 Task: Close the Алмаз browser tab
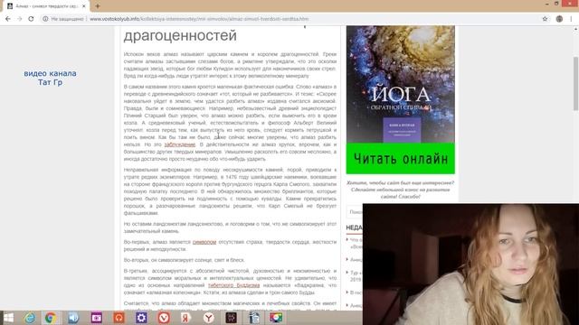click(x=84, y=6)
